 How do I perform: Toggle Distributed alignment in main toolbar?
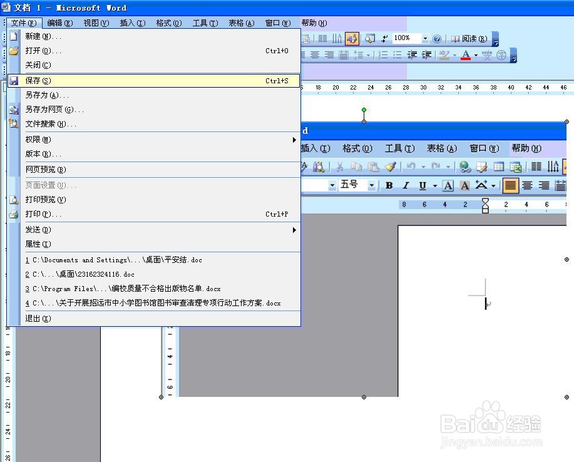pos(344,55)
